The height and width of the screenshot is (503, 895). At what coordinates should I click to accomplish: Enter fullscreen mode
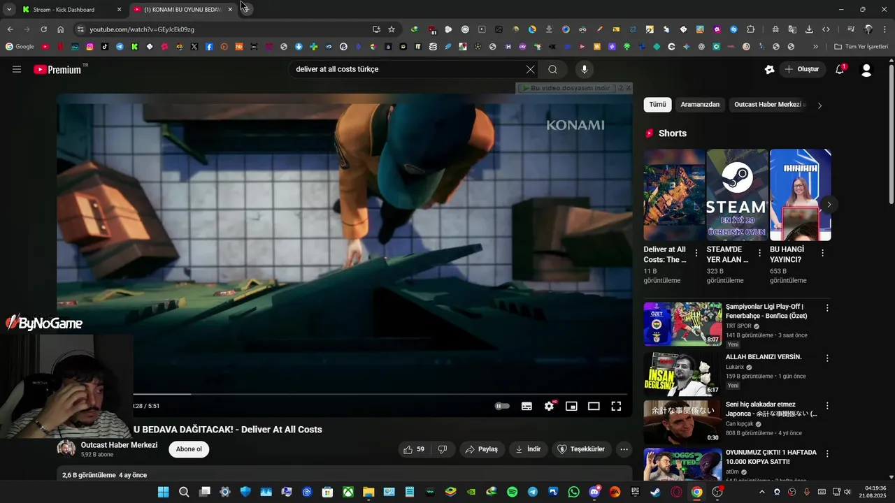click(x=616, y=406)
